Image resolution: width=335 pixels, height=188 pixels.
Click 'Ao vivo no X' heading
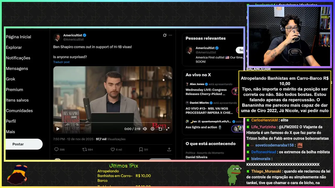pyautogui.click(x=198, y=75)
